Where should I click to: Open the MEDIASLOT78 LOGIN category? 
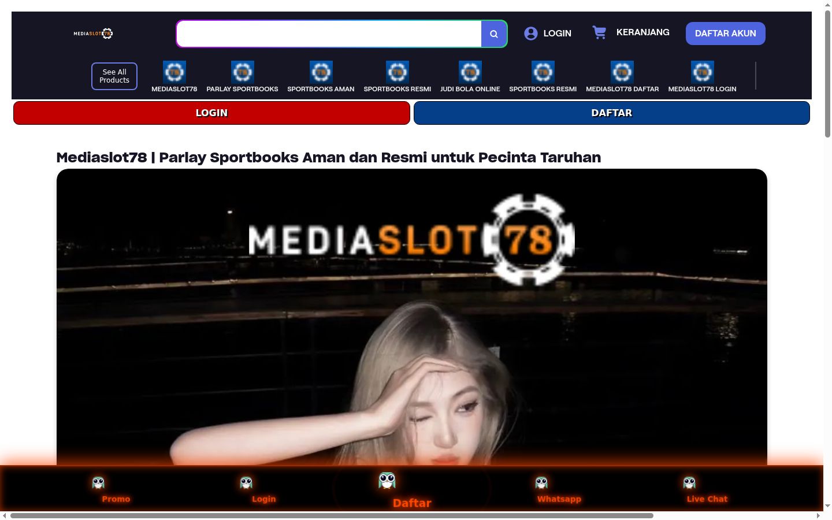(x=702, y=77)
